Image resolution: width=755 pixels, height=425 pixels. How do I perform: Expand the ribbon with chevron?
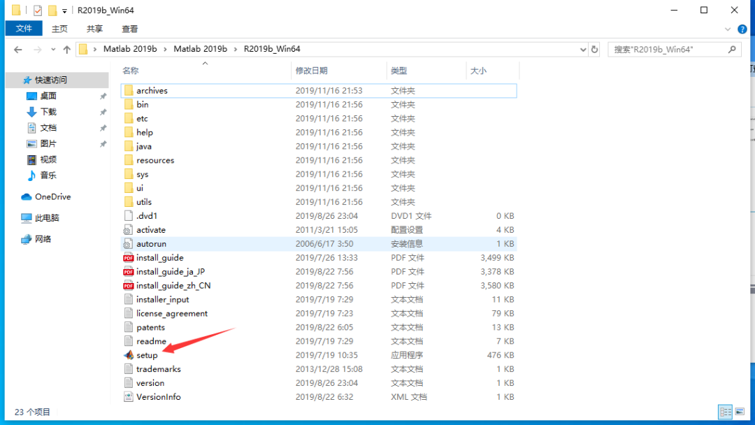(x=728, y=29)
